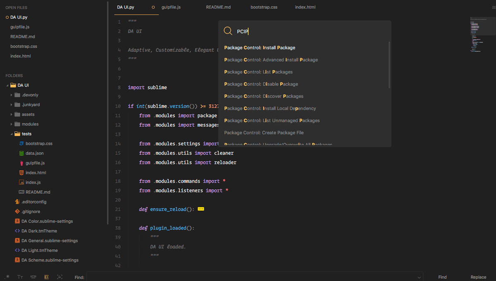Switch to gulpfile.js tab
This screenshot has width=496, height=281.
click(171, 7)
